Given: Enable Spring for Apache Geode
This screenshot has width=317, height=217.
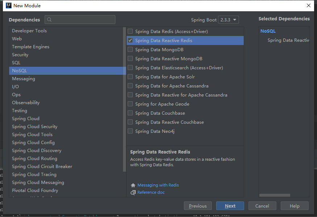Looking at the screenshot, I should [131, 104].
